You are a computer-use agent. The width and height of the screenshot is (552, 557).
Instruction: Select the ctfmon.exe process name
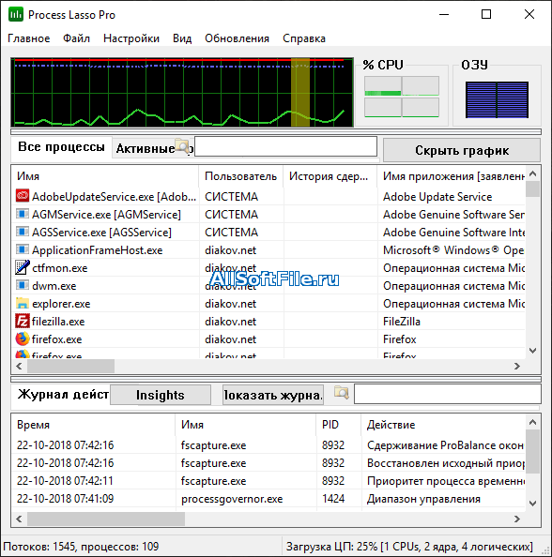pos(60,268)
